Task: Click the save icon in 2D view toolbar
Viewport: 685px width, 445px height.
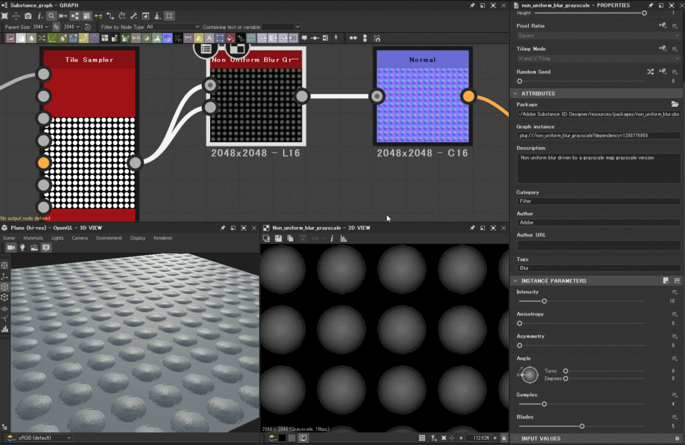Action: [278, 238]
